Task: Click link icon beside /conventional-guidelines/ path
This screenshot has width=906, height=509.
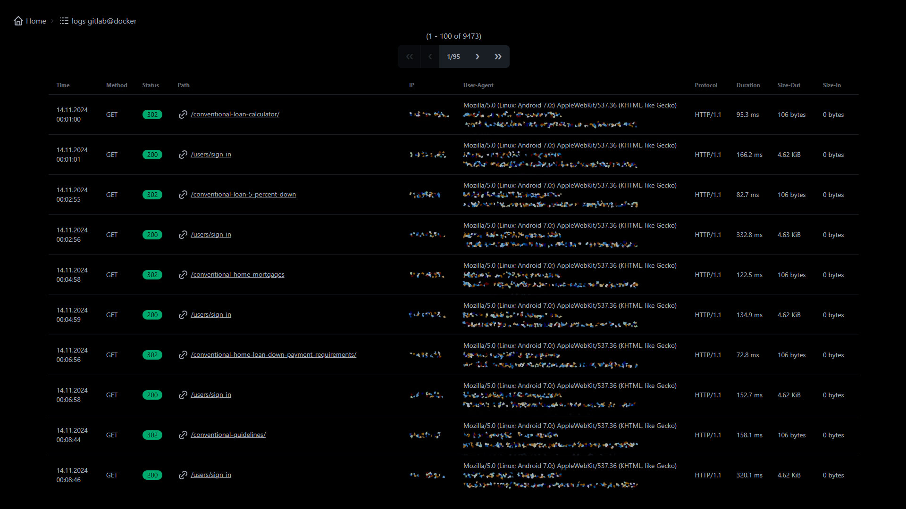Action: point(183,435)
